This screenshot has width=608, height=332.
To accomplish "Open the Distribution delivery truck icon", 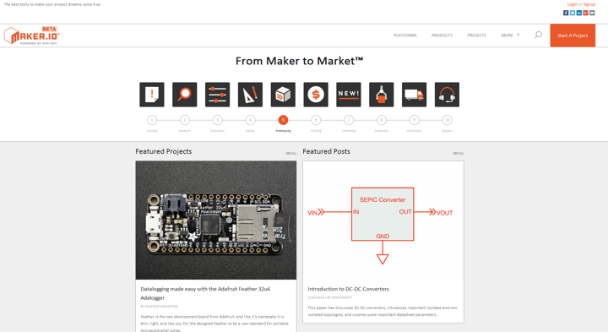I will click(414, 95).
